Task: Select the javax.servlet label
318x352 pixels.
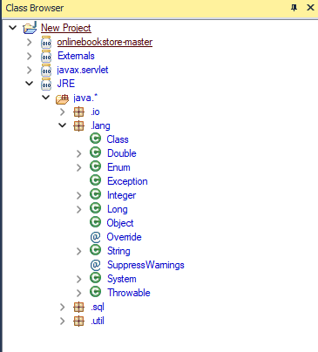Action: pyautogui.click(x=83, y=70)
